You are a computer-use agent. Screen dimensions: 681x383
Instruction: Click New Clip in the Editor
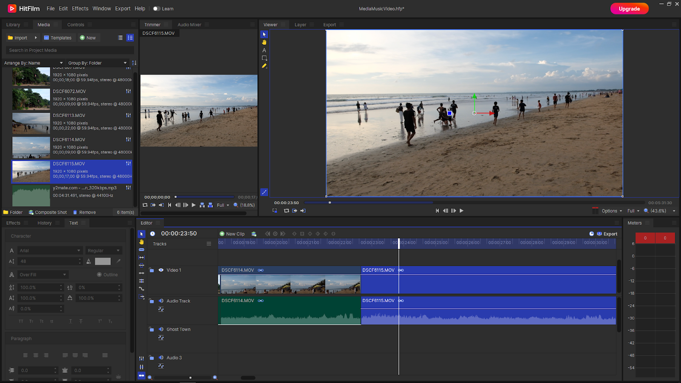pyautogui.click(x=232, y=234)
